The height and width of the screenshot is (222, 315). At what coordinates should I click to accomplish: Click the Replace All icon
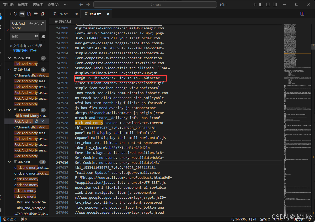[x=44, y=36]
